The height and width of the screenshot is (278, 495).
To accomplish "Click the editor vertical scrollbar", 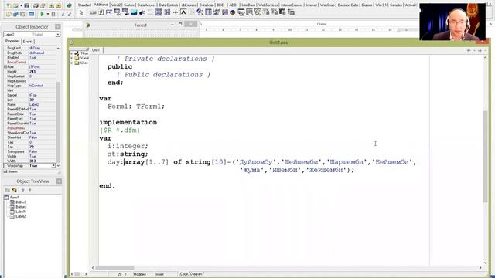I will pyautogui.click(x=486, y=161).
